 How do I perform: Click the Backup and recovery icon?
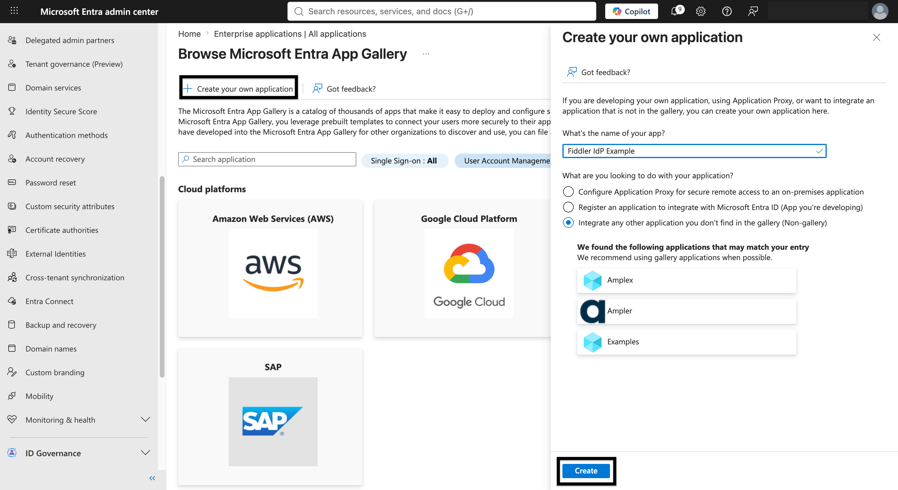(x=12, y=324)
